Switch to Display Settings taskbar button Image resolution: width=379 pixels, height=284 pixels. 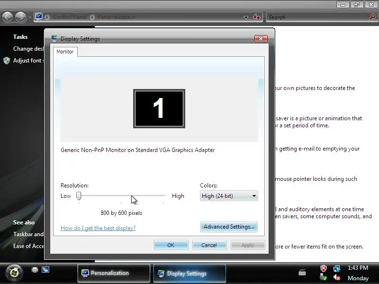click(x=189, y=274)
